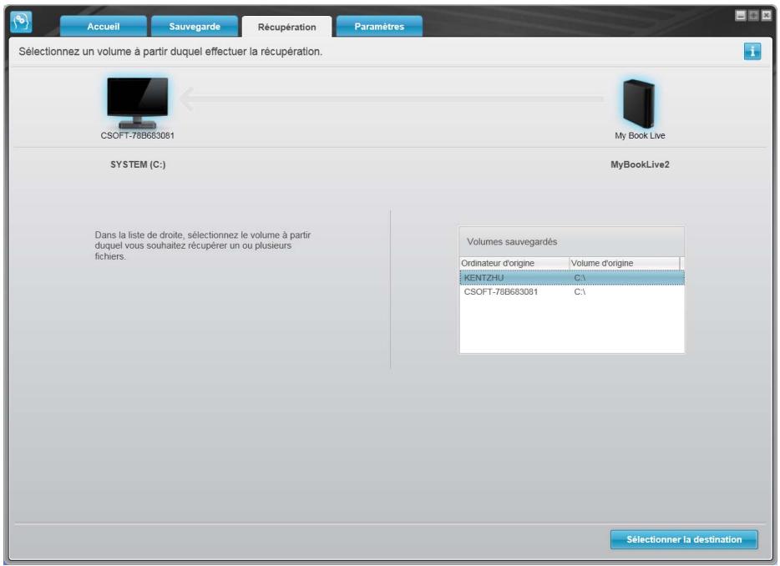780x566 pixels.
Task: Select the CSOFT-78B683081 computer monitor icon
Action: pyautogui.click(x=137, y=103)
